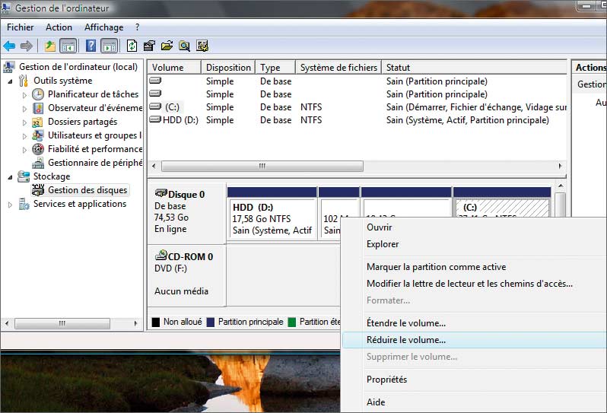Viewport: 607px width, 413px height.
Task: Expand the Services et applications node
Action: 11,205
